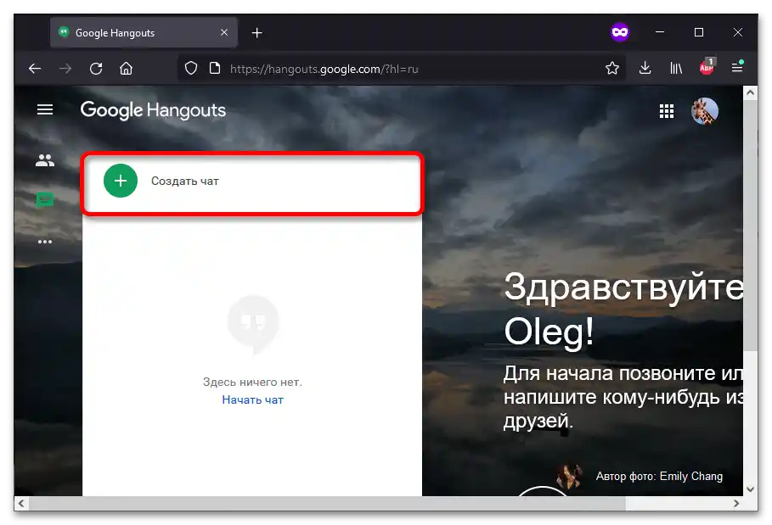This screenshot has height=525, width=772.
Task: Click the browser forward arrow
Action: pyautogui.click(x=65, y=69)
